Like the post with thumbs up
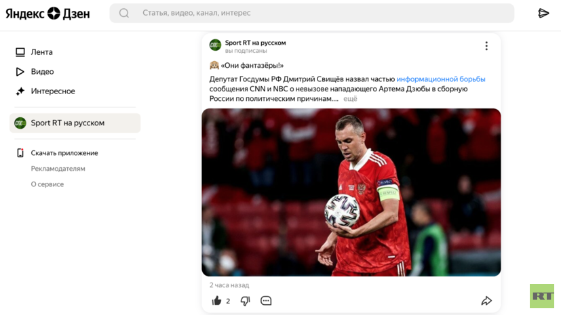Screen dimensions: 561x315 click(217, 301)
